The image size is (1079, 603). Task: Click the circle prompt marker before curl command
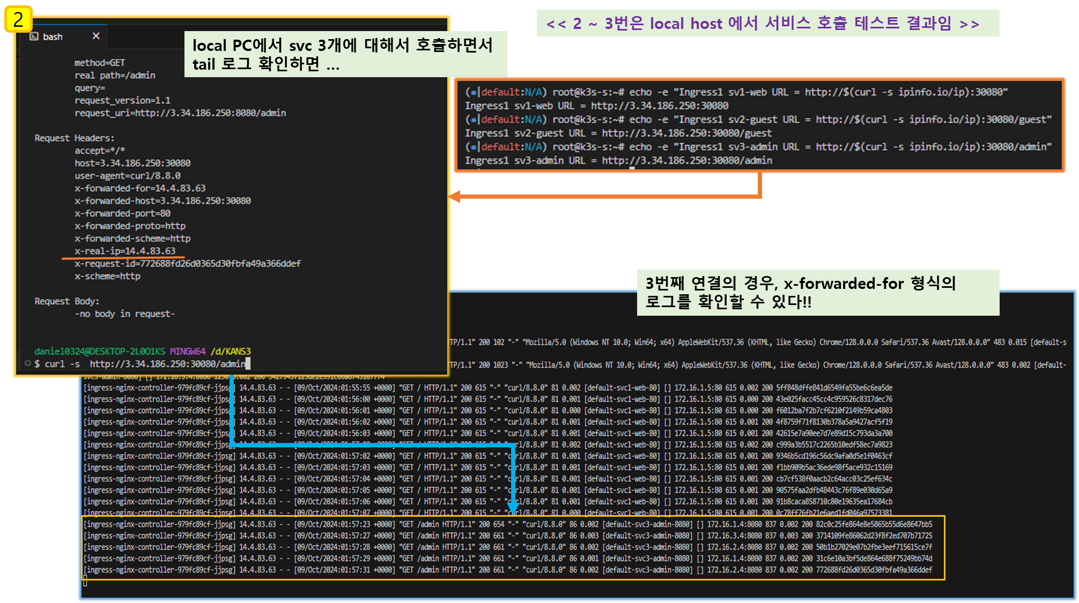click(x=28, y=363)
